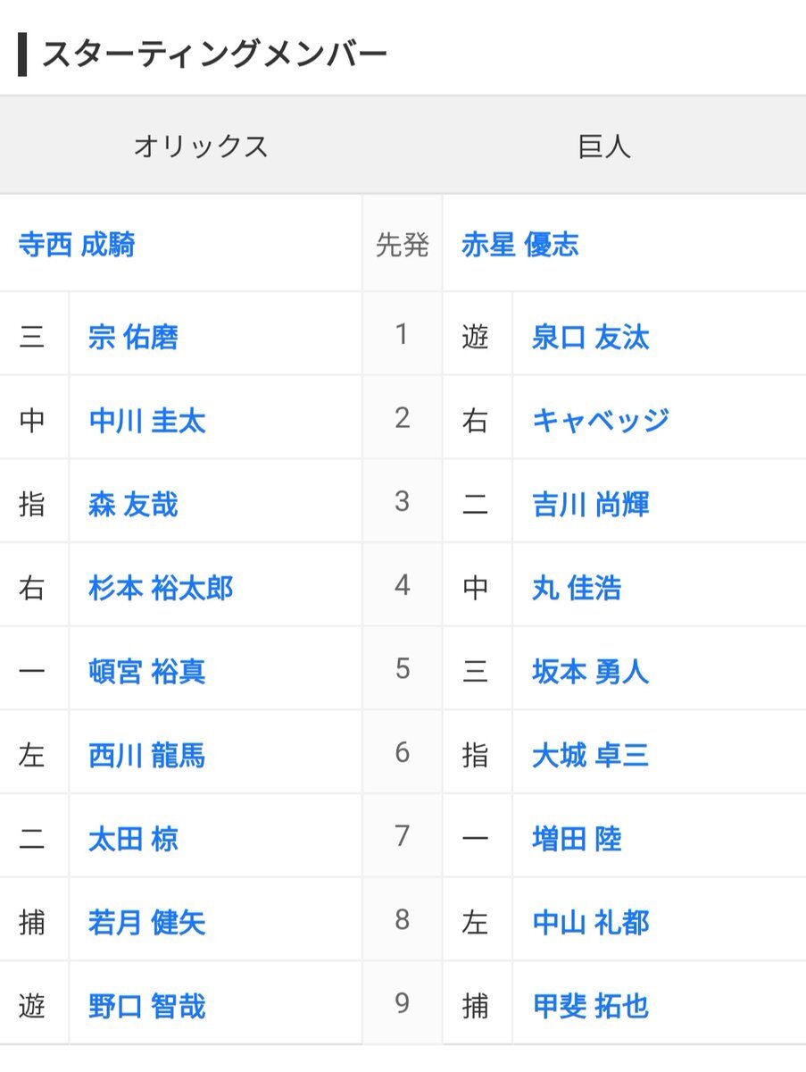Screen dimensions: 806x1072
Task: Open 中川 圭太 player page
Action: coord(147,421)
